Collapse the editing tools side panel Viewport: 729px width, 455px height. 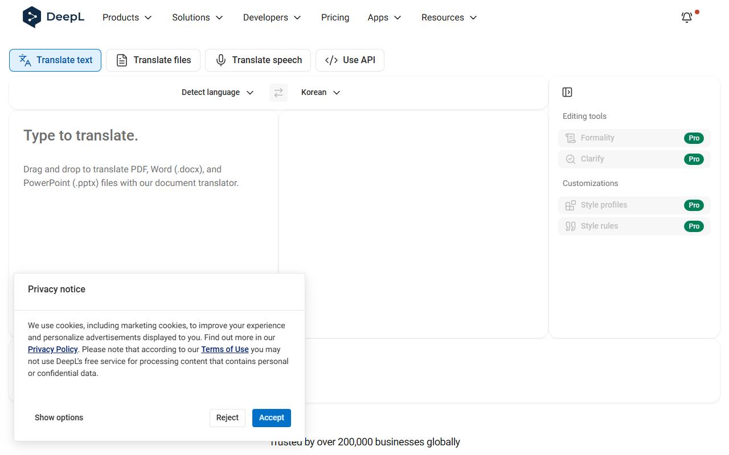[x=567, y=92]
